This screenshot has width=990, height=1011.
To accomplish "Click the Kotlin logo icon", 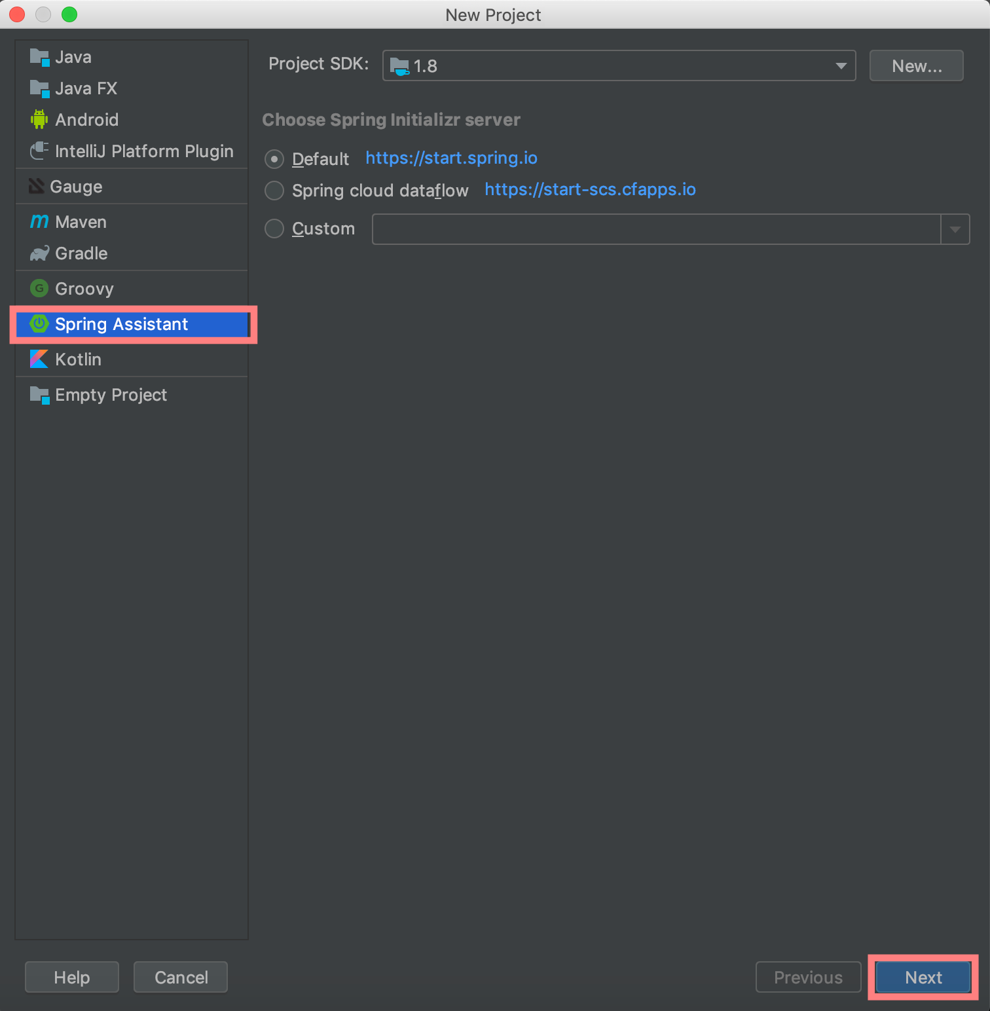I will click(x=39, y=359).
